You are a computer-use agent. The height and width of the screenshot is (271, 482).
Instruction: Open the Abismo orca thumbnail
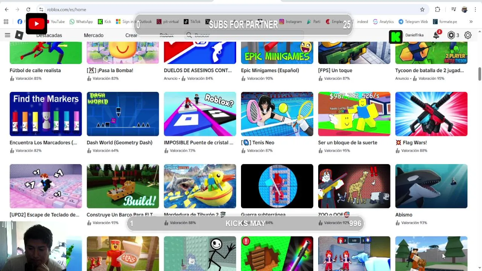click(x=431, y=186)
